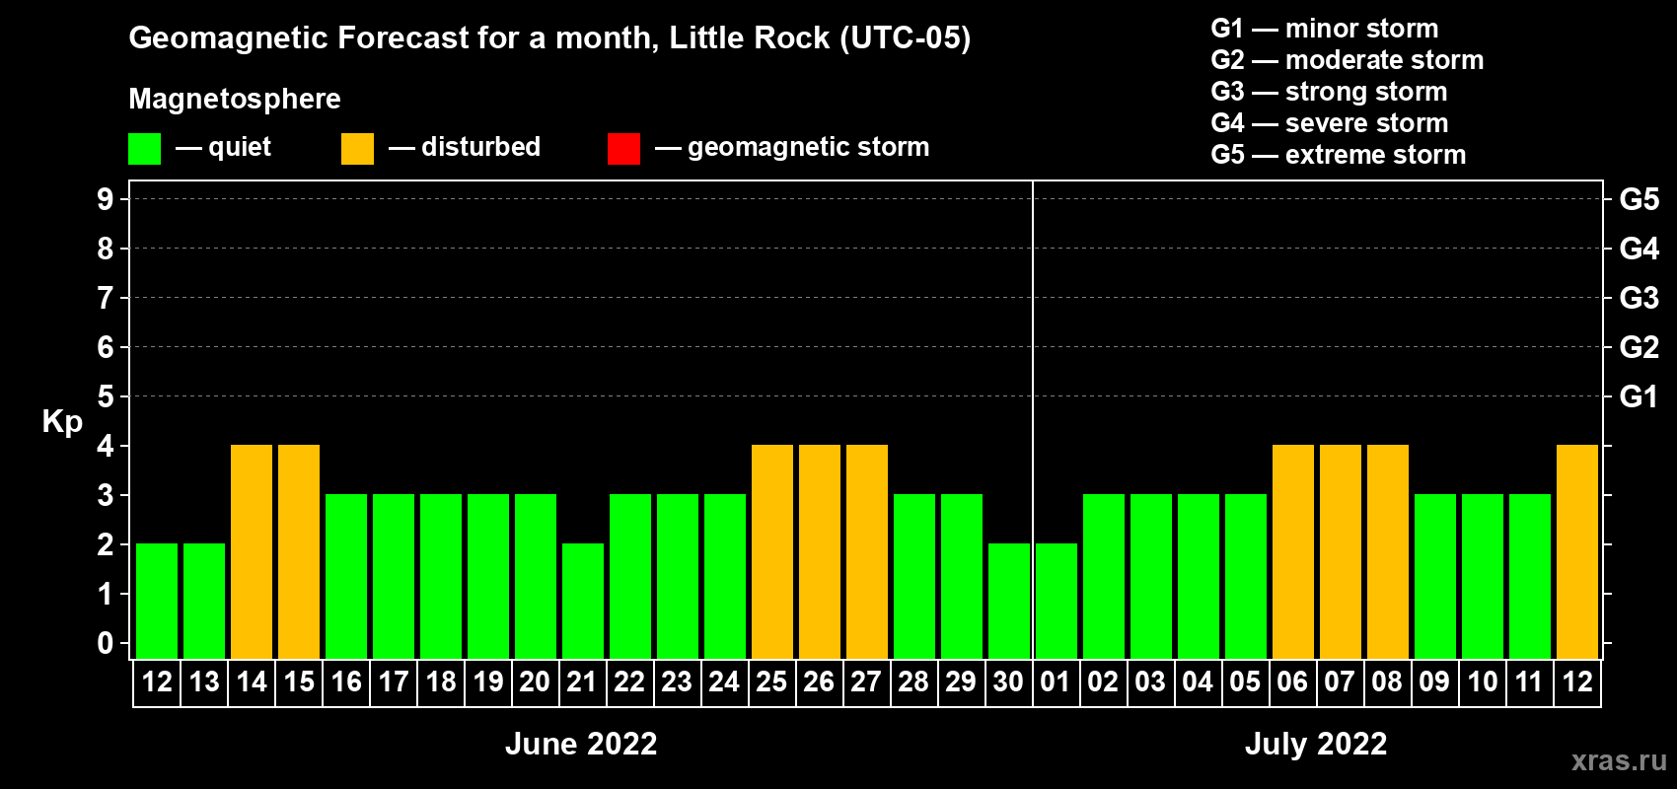The width and height of the screenshot is (1677, 789).
Task: Click the date label 02 in July
Action: click(1104, 682)
